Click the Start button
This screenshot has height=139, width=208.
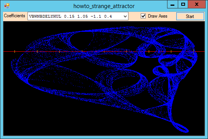click(190, 16)
